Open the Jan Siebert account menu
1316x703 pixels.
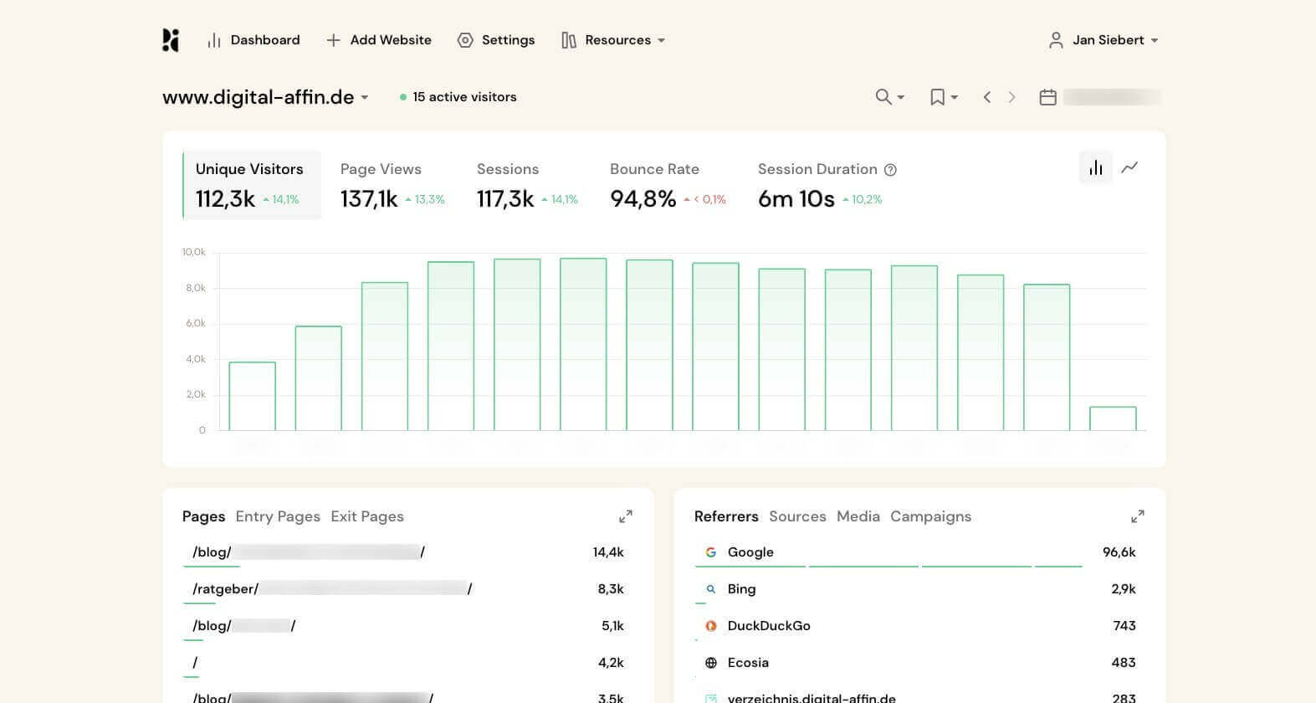point(1103,40)
